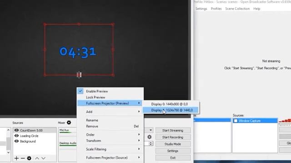The width and height of the screenshot is (291, 163).
Task: Select Background source row
Action: (35, 141)
